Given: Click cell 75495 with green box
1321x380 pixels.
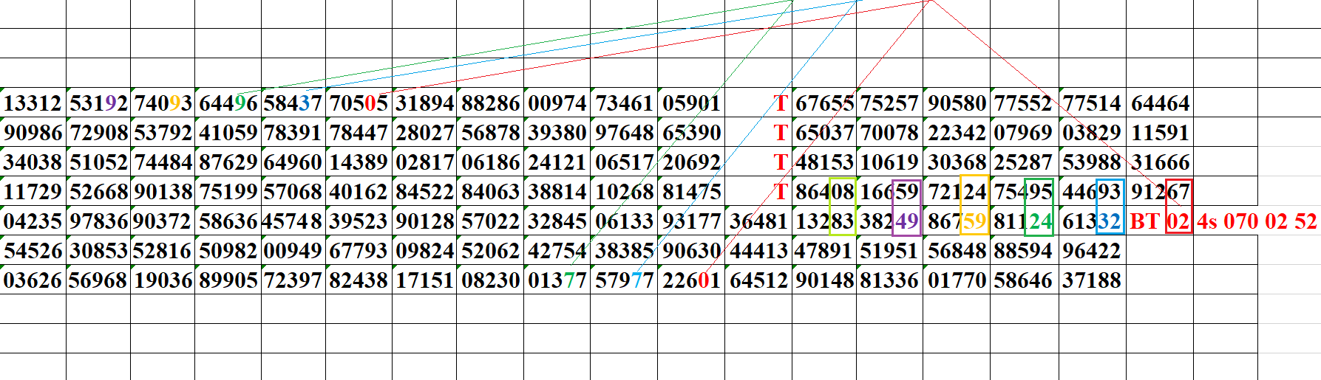Looking at the screenshot, I should point(1023,192).
